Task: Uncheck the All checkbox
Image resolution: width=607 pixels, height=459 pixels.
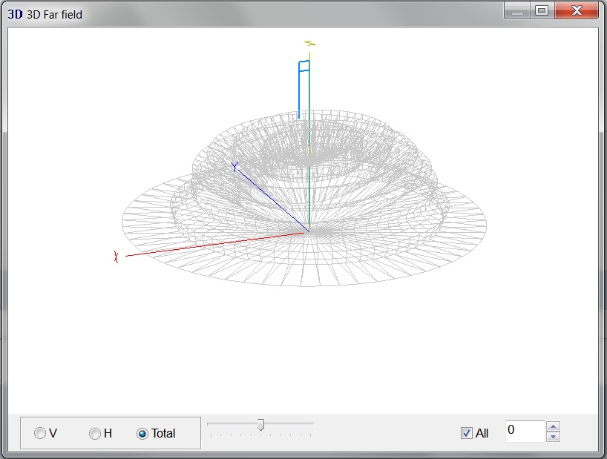Action: coord(467,433)
